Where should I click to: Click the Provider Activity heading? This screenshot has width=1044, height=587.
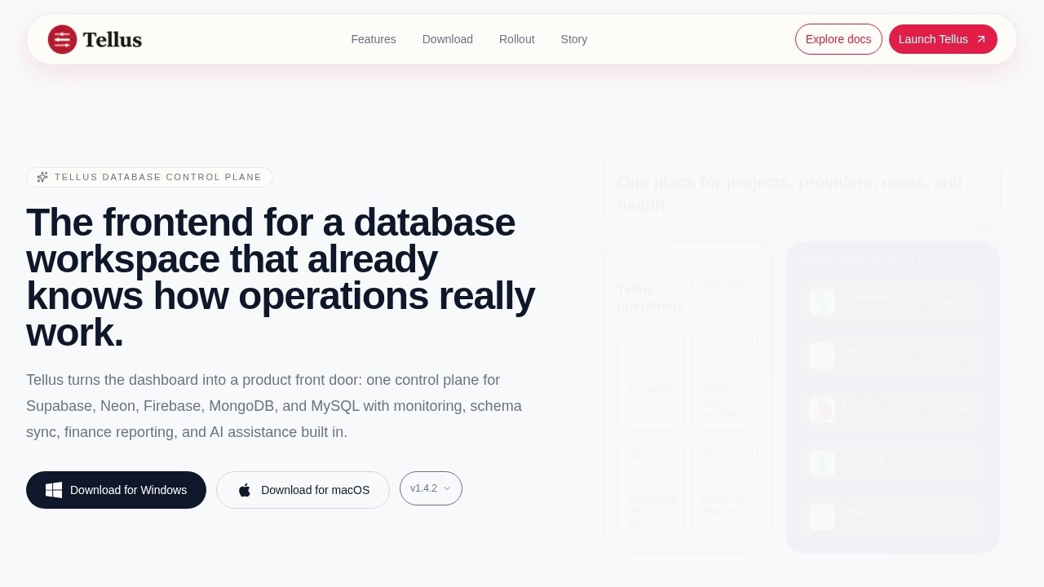point(864,260)
